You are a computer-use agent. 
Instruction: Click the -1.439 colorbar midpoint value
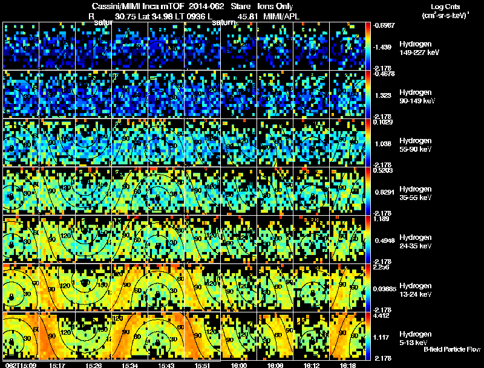(x=382, y=47)
